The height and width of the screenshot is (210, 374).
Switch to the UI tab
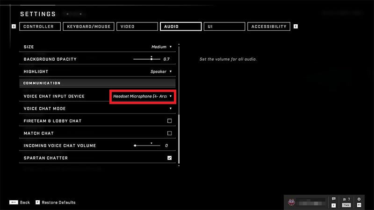[x=224, y=27]
